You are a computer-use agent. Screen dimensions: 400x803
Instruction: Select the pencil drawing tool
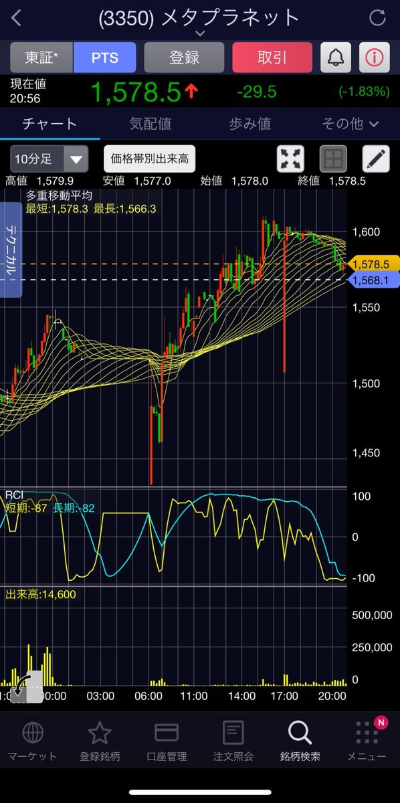pos(376,159)
